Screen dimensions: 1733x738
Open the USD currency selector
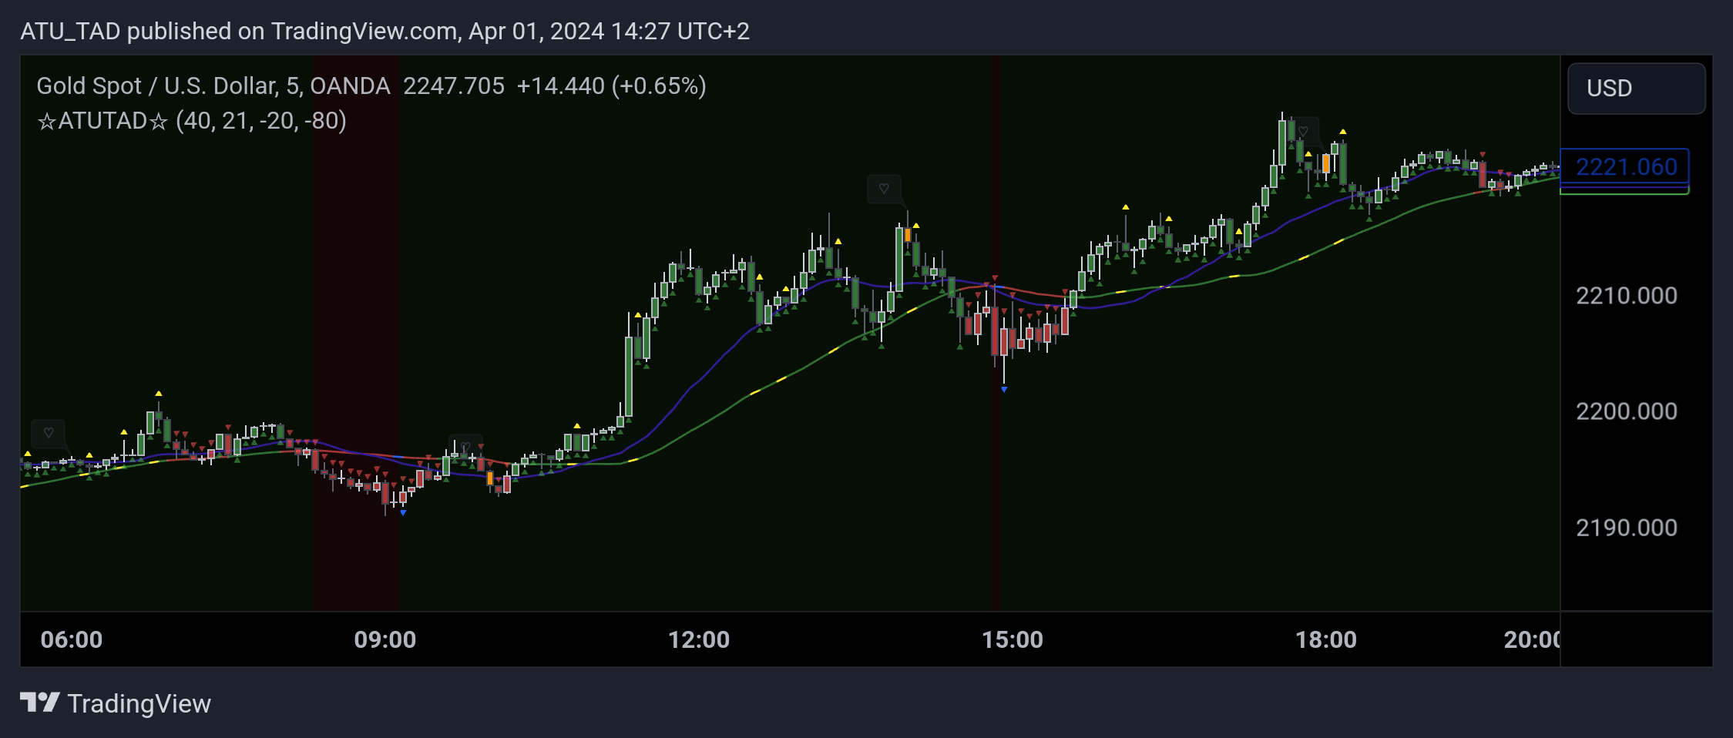point(1636,89)
